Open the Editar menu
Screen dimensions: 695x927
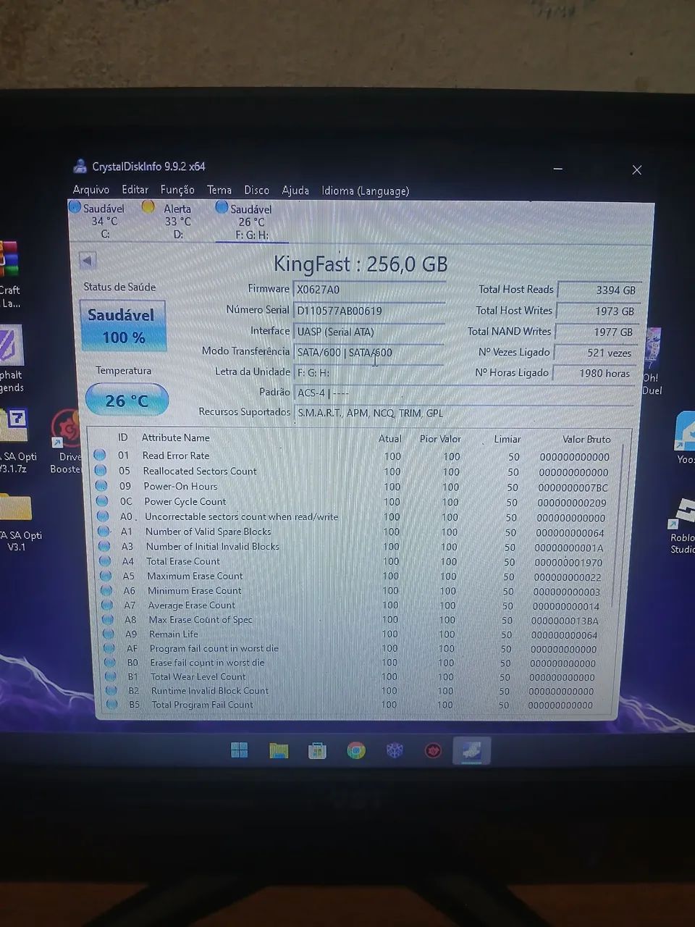[x=135, y=190]
